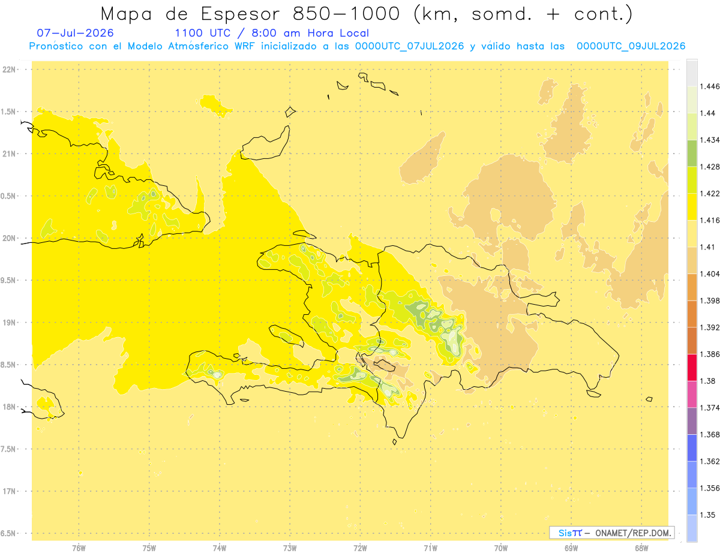Click the colorbar value "1.374"
The height and width of the screenshot is (556, 720).
click(710, 408)
